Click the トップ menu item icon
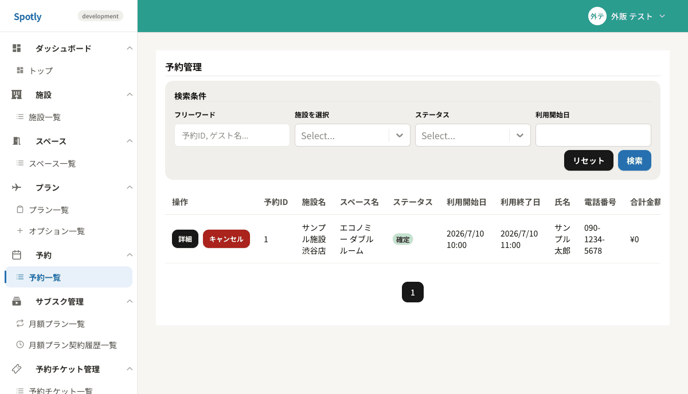The image size is (688, 394). 20,70
